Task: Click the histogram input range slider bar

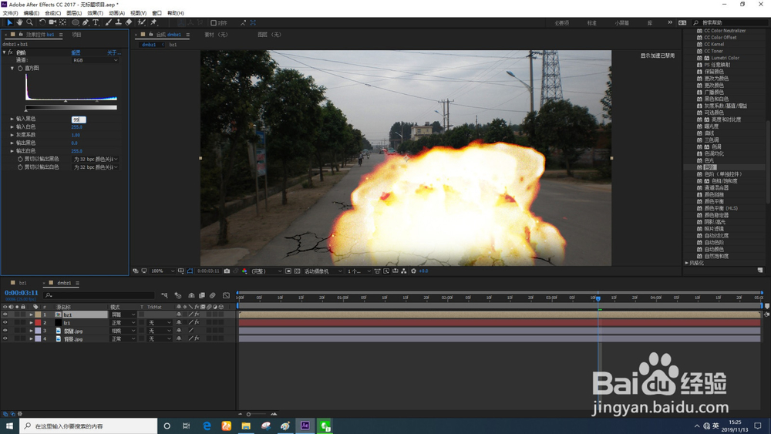Action: pos(71,107)
